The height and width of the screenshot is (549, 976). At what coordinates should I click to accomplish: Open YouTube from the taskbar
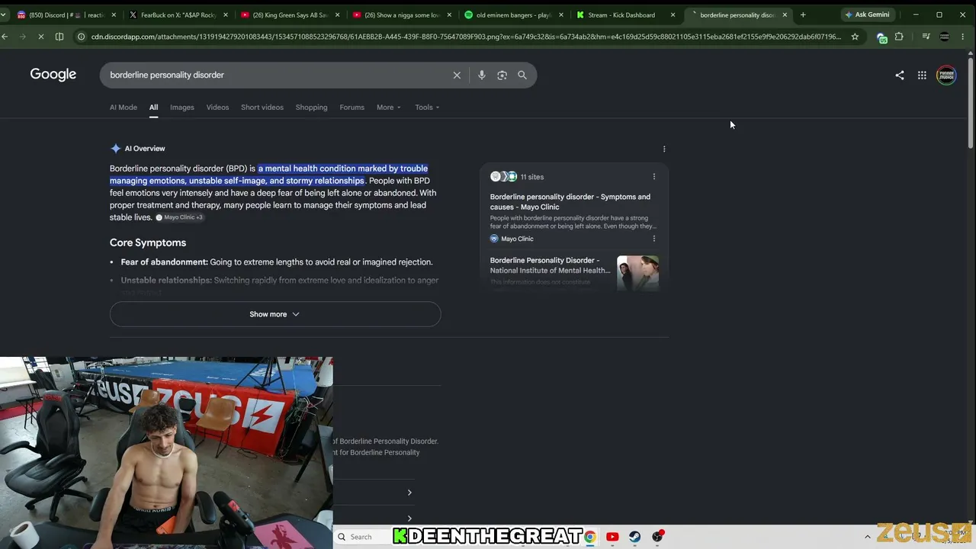click(612, 537)
